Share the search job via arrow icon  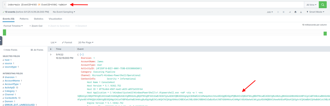click(290, 12)
